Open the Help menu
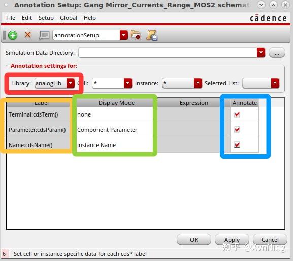293x261 pixels. pyautogui.click(x=90, y=18)
